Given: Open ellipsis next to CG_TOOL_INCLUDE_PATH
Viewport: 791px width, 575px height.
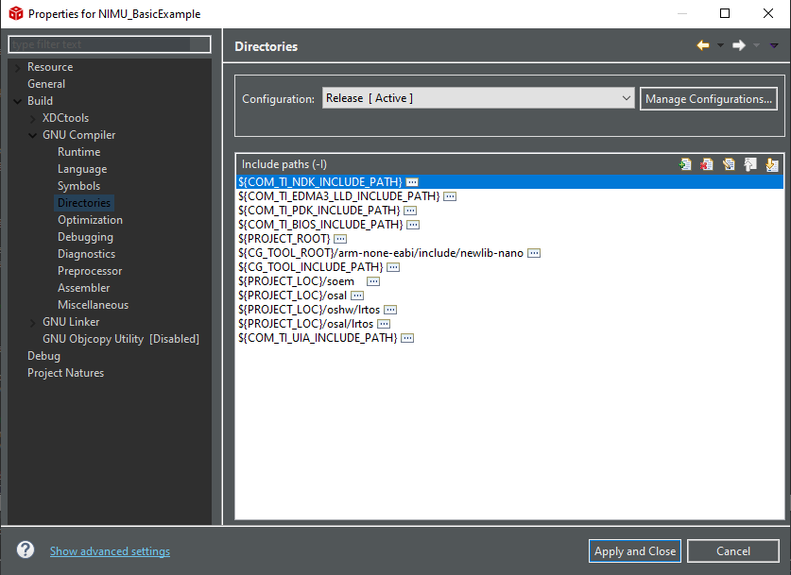Looking at the screenshot, I should 393,267.
